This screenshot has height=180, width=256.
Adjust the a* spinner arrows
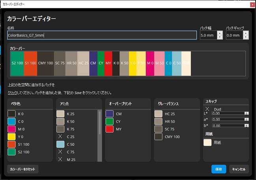pyautogui.click(x=247, y=119)
